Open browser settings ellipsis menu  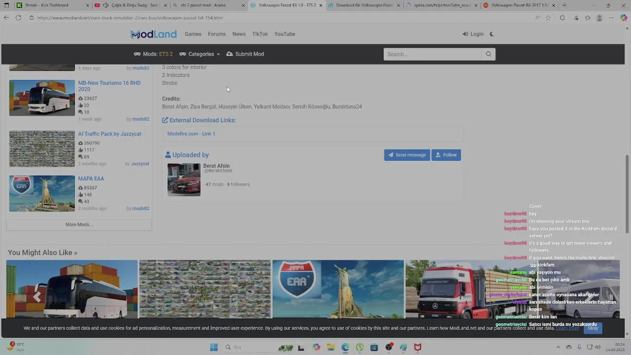(611, 18)
